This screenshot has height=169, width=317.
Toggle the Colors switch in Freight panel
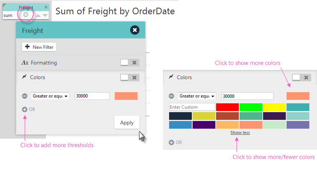coord(125,77)
